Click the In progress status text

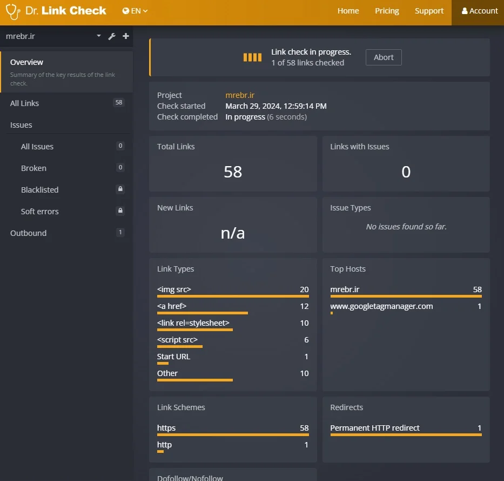click(x=245, y=117)
